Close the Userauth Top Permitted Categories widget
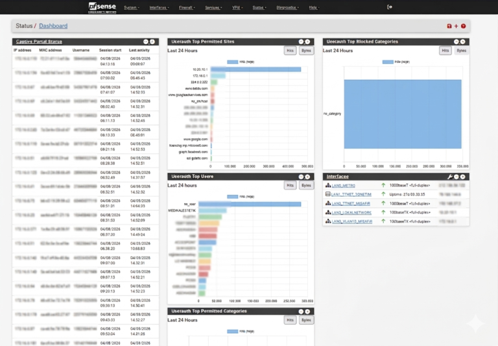Viewport: 498px width, 346px height. (x=307, y=312)
